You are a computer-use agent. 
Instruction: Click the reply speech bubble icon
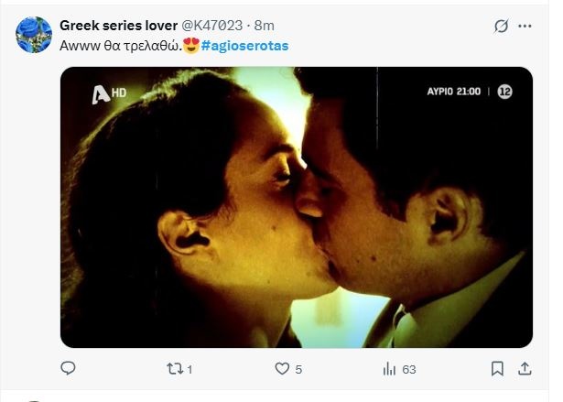click(x=68, y=368)
